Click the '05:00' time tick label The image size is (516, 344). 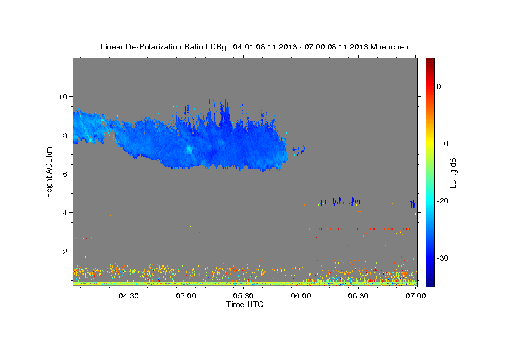[x=186, y=296]
